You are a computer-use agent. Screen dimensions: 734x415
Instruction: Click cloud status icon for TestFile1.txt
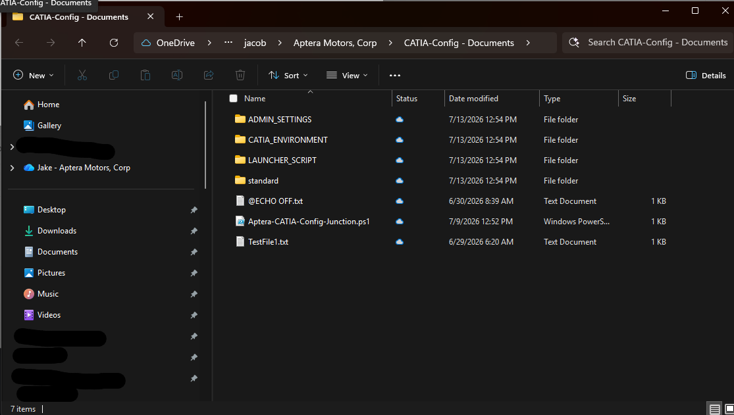pos(400,242)
